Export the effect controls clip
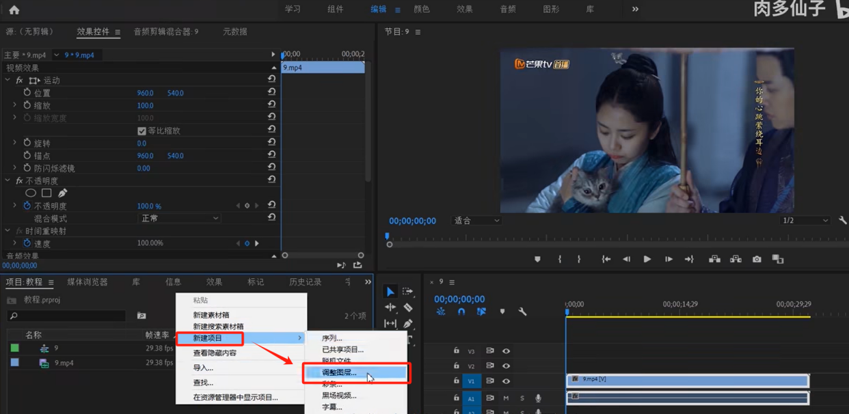The image size is (849, 414). point(358,265)
